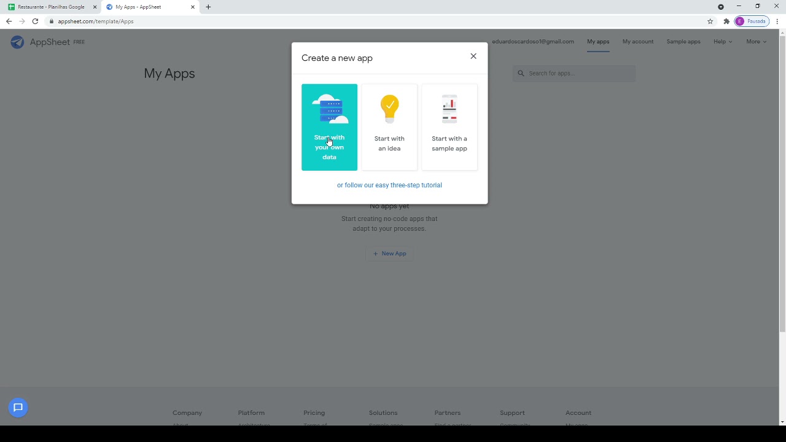Reload the current page
The width and height of the screenshot is (786, 442).
point(36,21)
